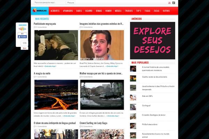Open the post about Imagens inéditas das grandes estrelas
Viewport: 209px width, 139px height.
[x=101, y=24]
